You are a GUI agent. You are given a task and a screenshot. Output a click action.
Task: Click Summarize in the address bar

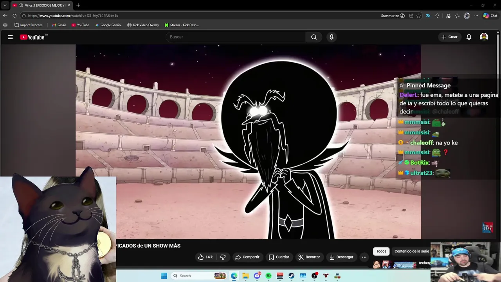click(393, 16)
